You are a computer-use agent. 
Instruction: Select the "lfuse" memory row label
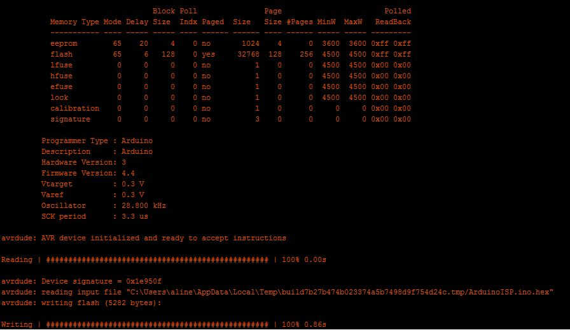62,65
